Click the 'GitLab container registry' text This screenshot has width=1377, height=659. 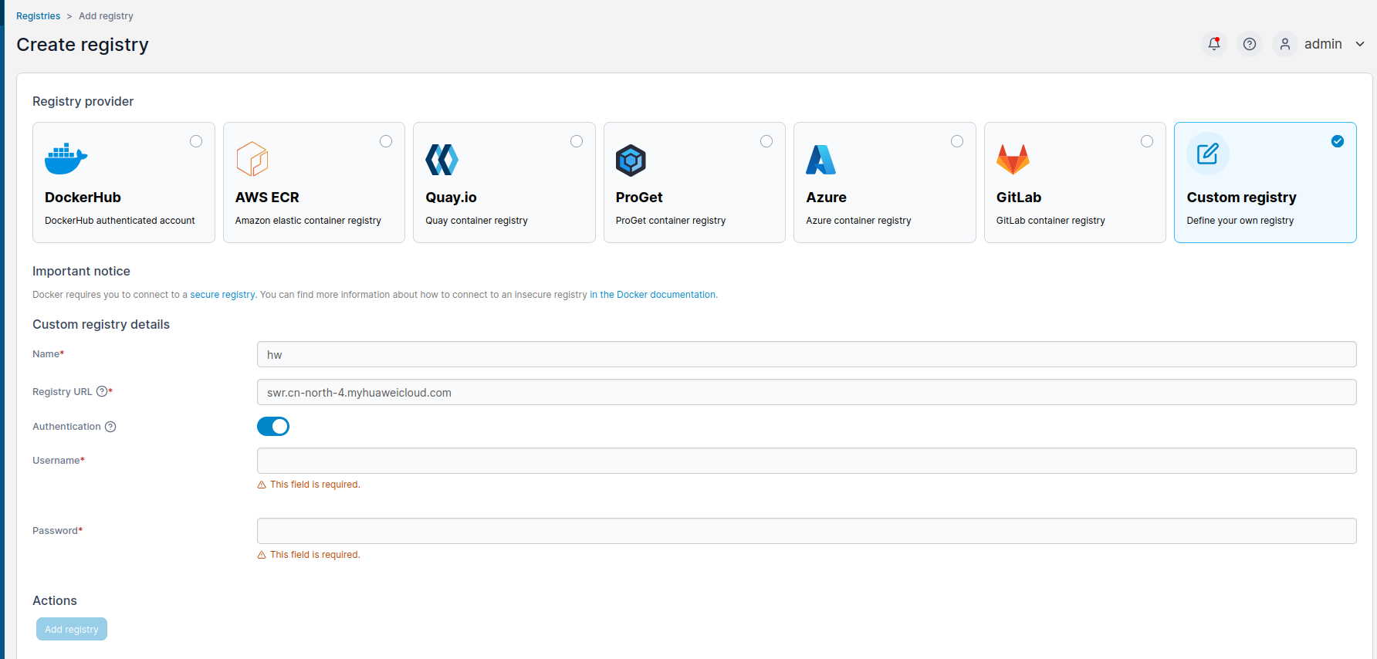coord(1051,221)
